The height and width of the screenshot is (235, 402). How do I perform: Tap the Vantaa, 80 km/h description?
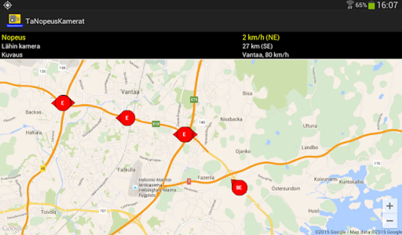coord(265,55)
